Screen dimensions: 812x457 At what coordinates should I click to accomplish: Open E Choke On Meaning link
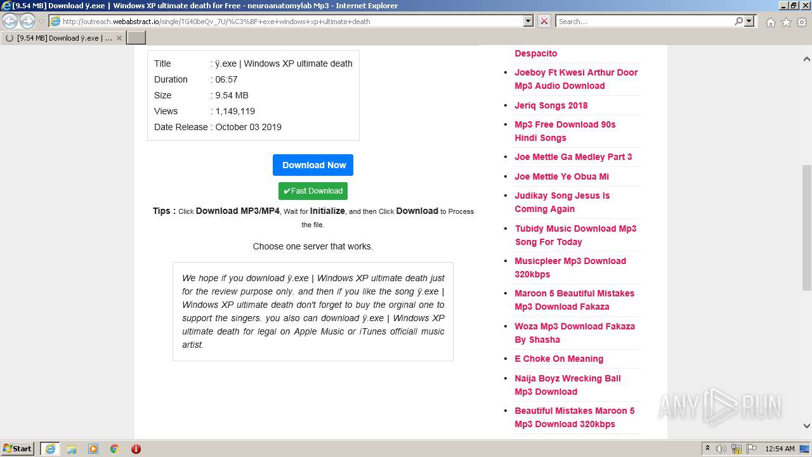click(559, 359)
